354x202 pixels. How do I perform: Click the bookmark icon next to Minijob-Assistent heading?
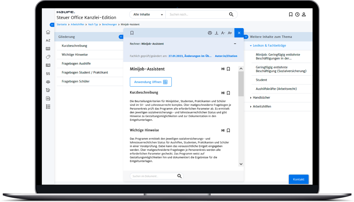228,69
